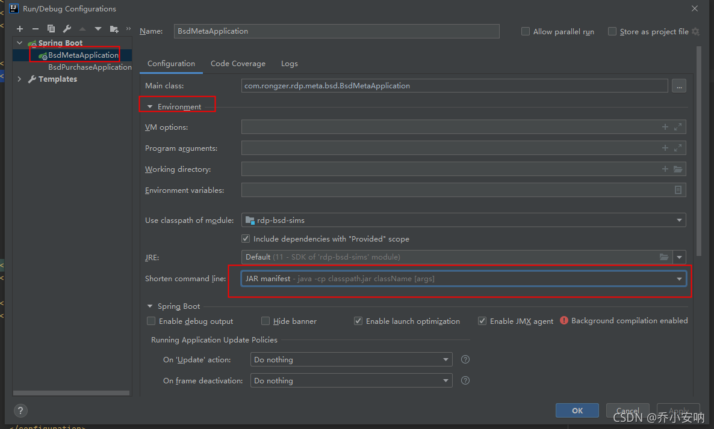Screen dimensions: 714x429
Task: Edit templates using the wrench toolbar icon
Action: (67, 29)
